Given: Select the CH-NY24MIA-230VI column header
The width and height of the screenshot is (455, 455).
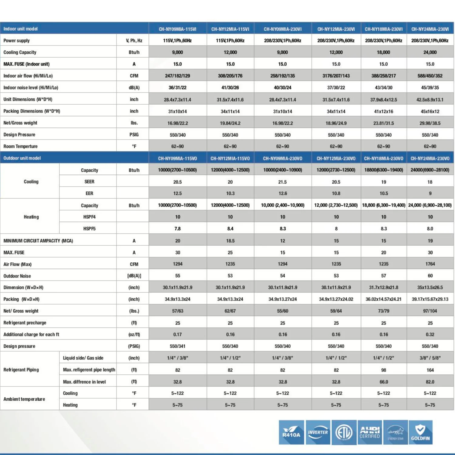Looking at the screenshot, I should (430, 29).
